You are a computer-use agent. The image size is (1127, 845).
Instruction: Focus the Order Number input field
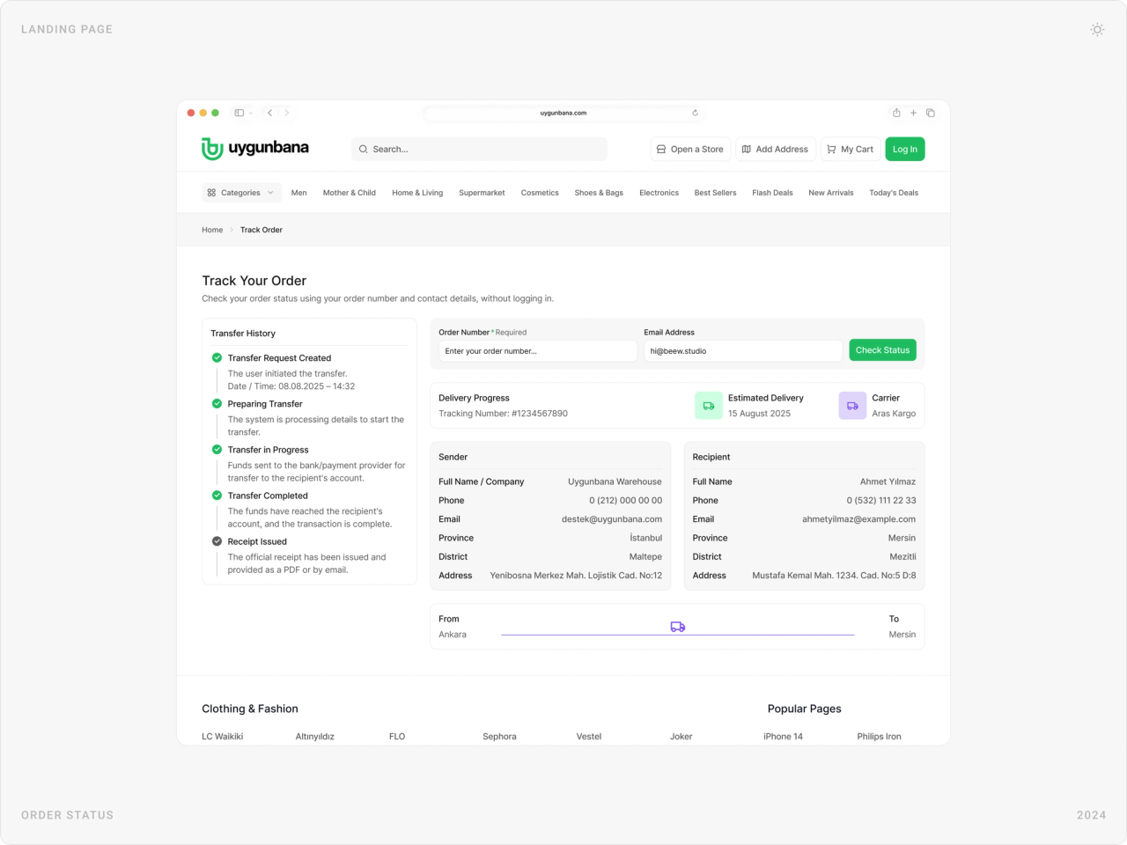tap(538, 351)
